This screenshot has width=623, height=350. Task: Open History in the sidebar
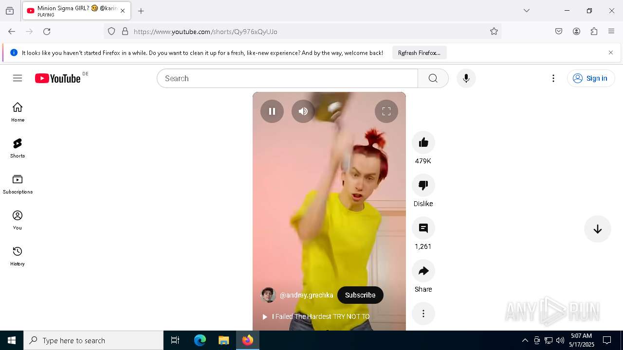pyautogui.click(x=18, y=256)
